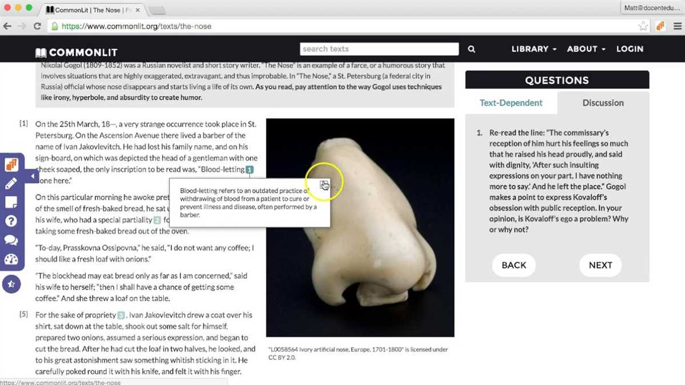Click the search texts input field
Screen dimensions: 685x385
(379, 49)
